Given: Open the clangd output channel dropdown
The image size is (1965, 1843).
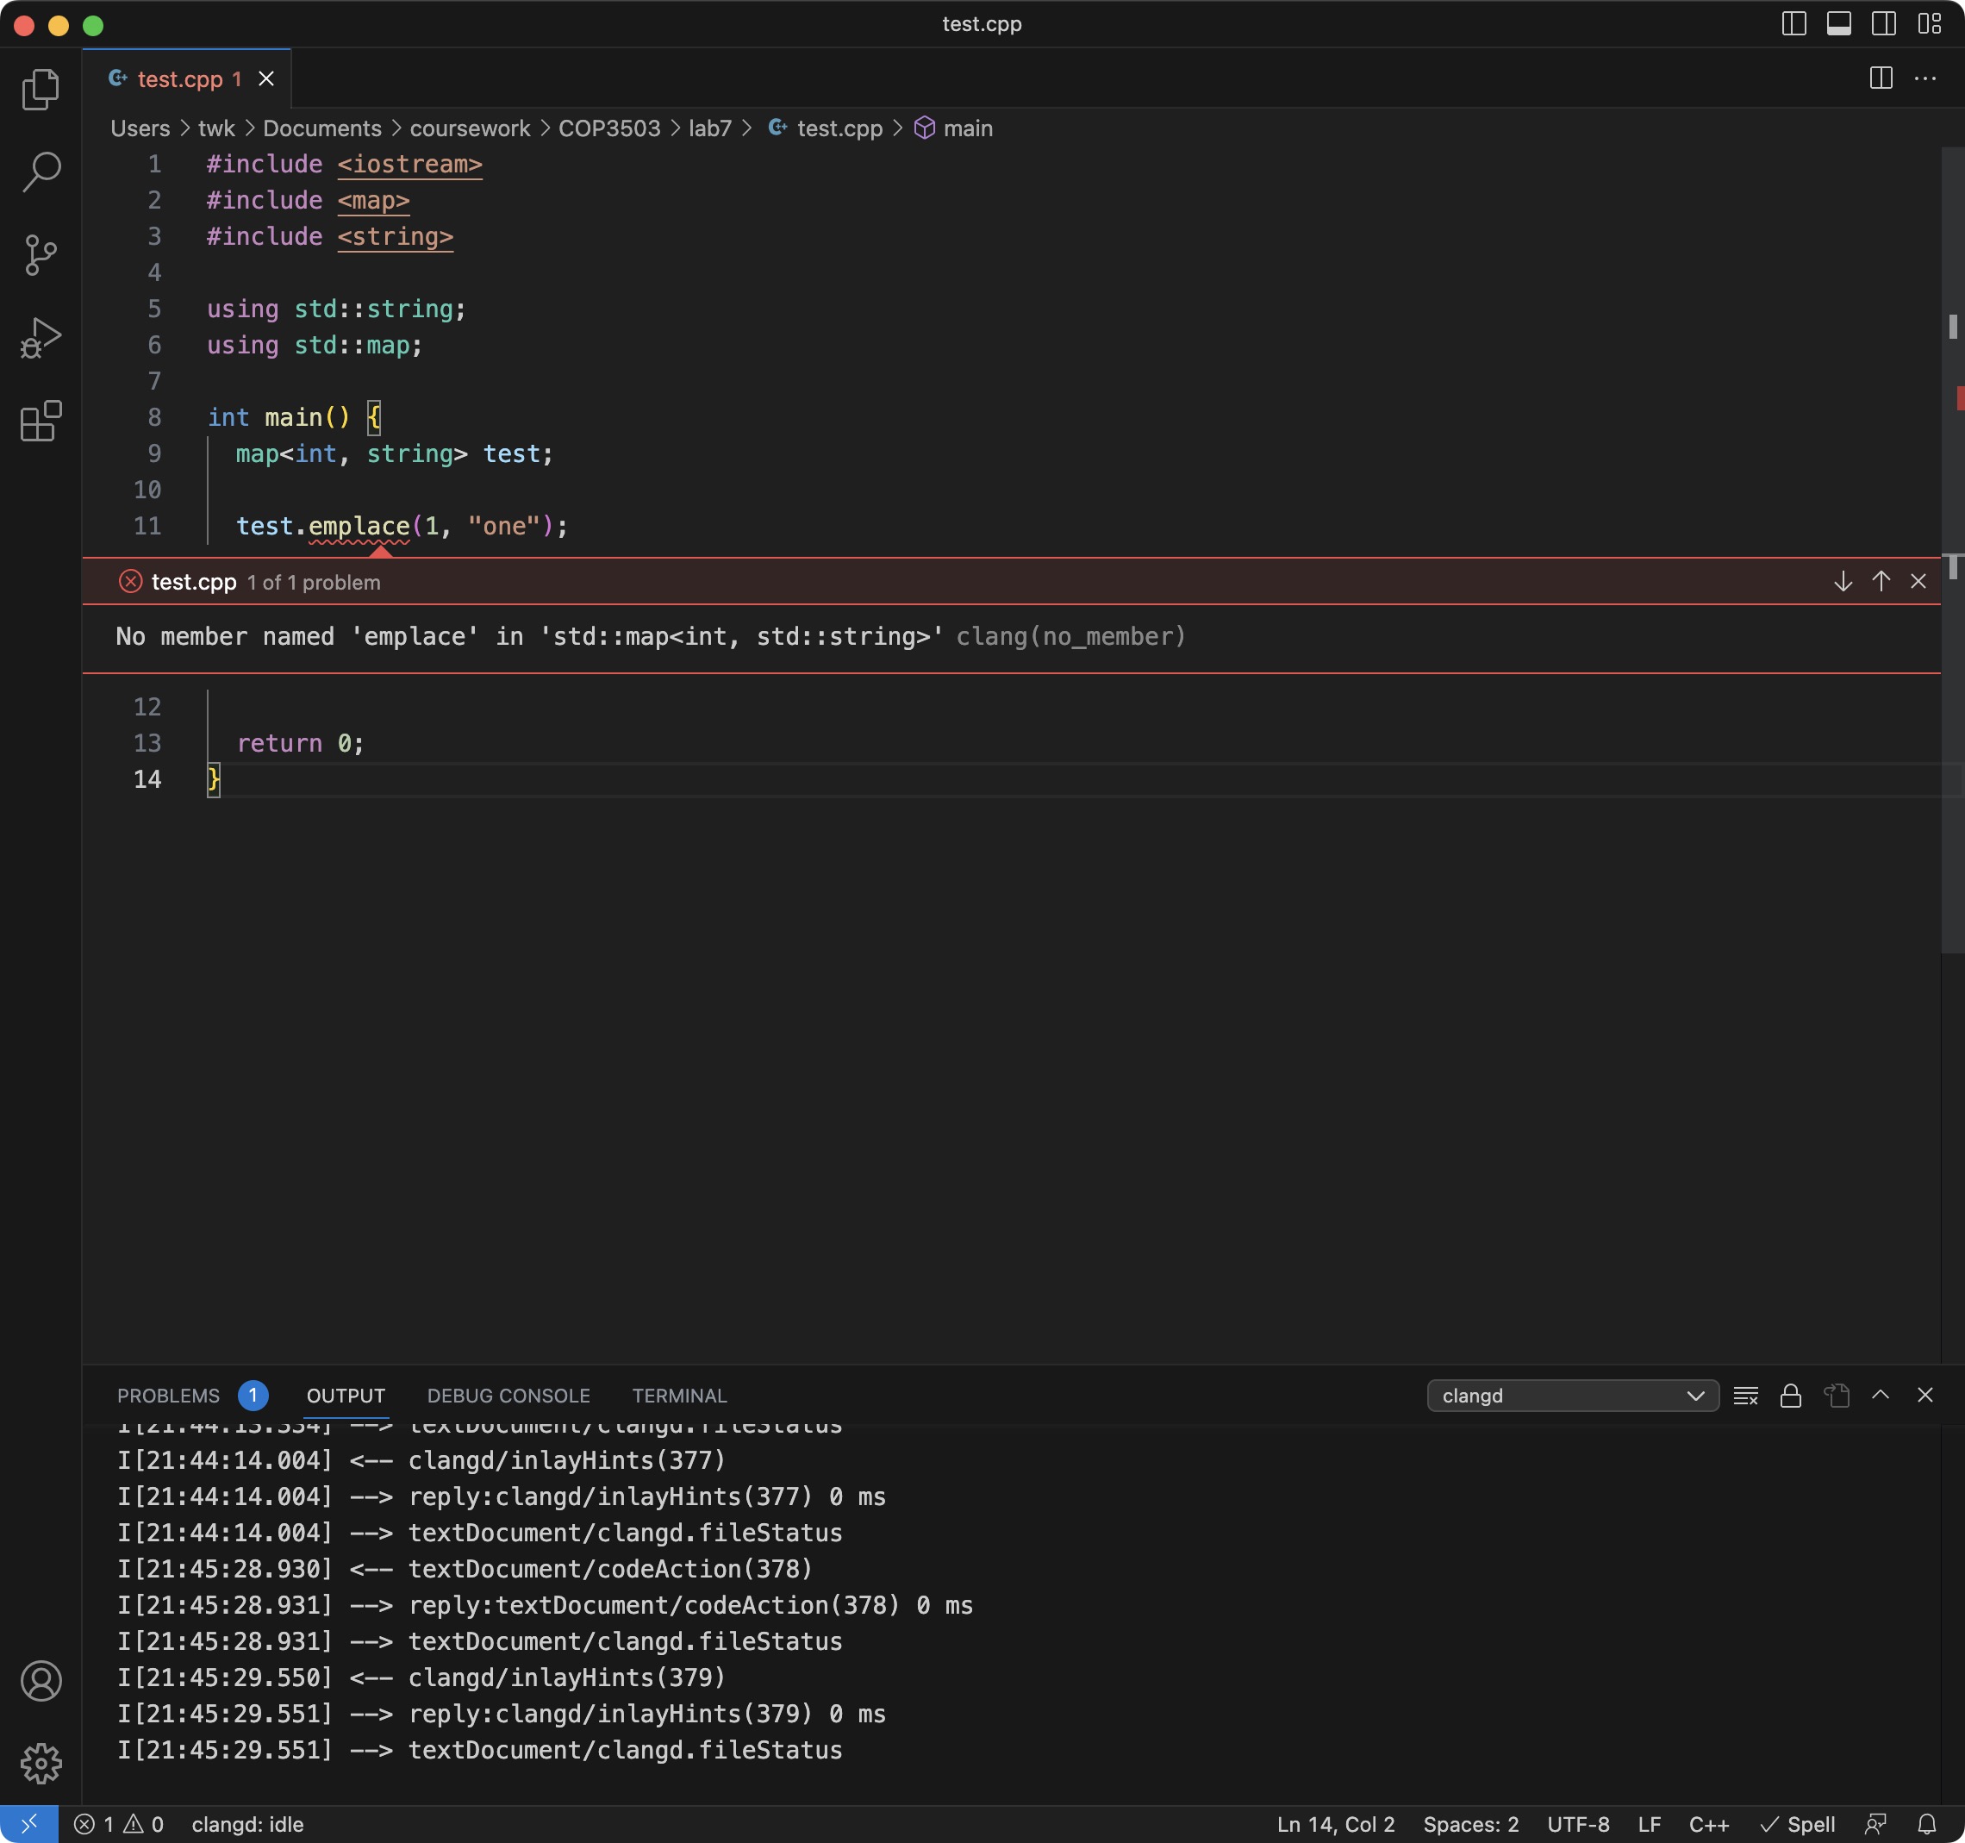Looking at the screenshot, I should tap(1572, 1395).
